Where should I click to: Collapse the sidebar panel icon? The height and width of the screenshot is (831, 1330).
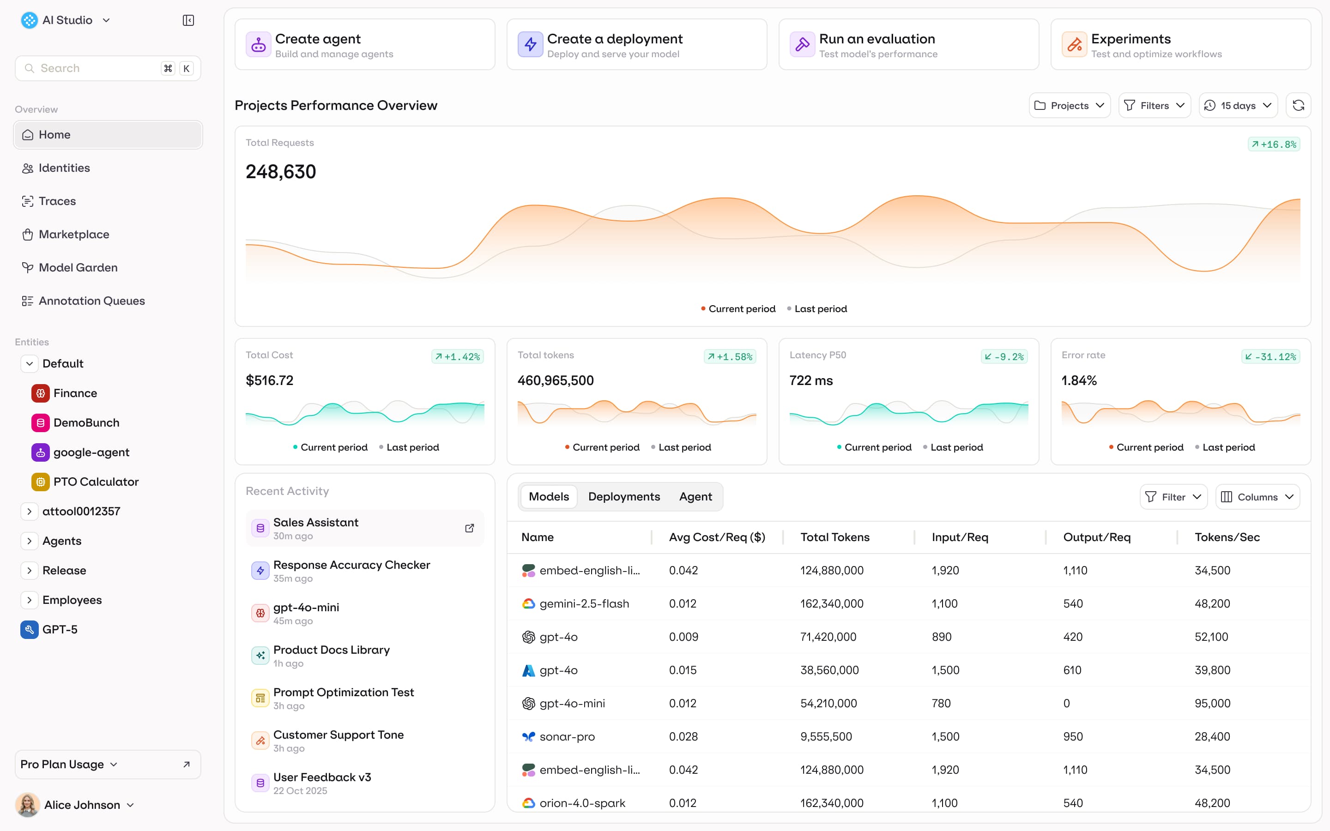tap(188, 20)
